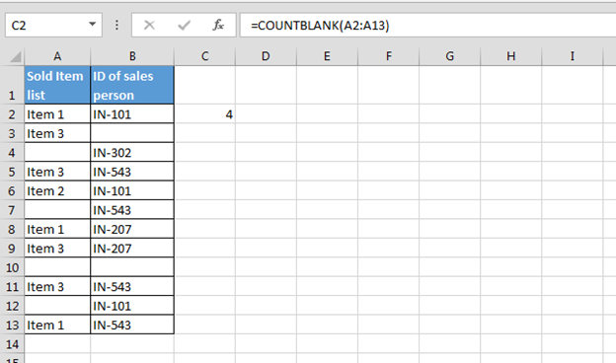Select column B header
Screen dimensions: 616x363
pos(132,56)
